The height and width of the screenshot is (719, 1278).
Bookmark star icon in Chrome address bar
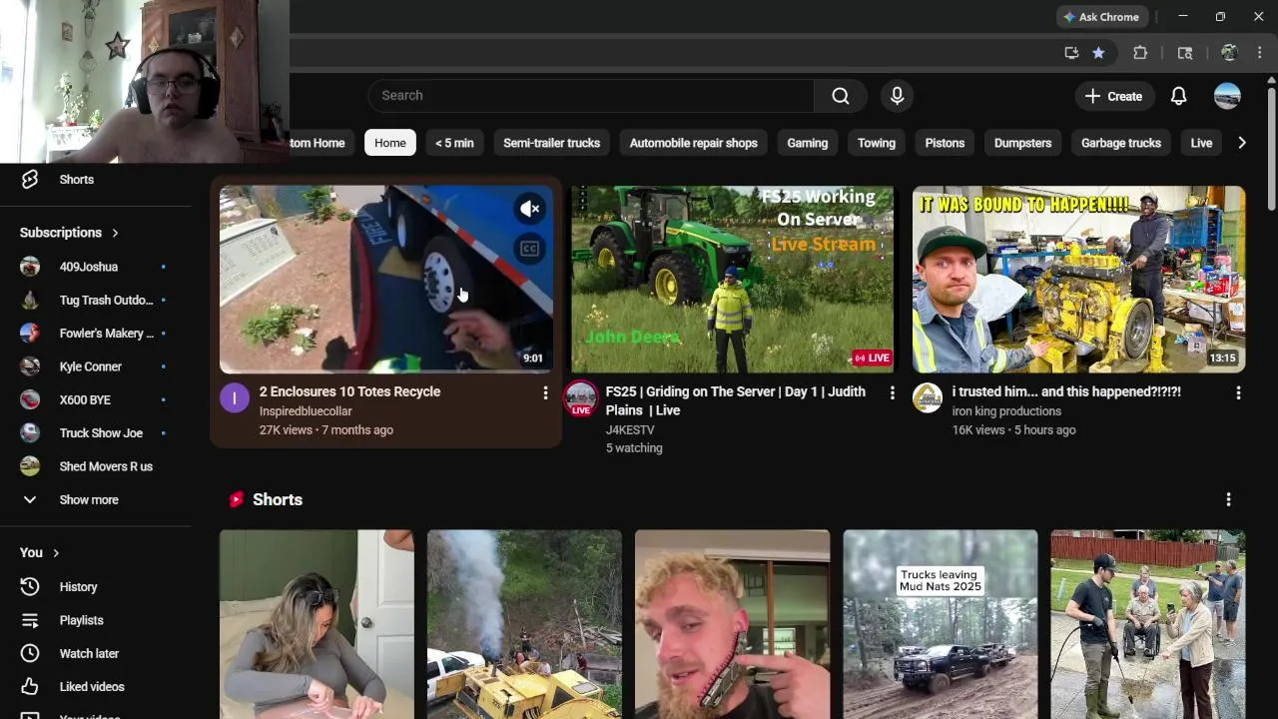[x=1098, y=53]
